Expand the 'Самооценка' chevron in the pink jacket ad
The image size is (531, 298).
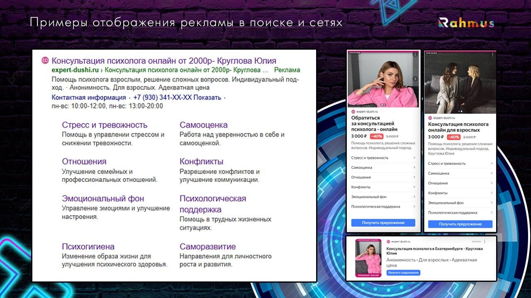click(414, 168)
